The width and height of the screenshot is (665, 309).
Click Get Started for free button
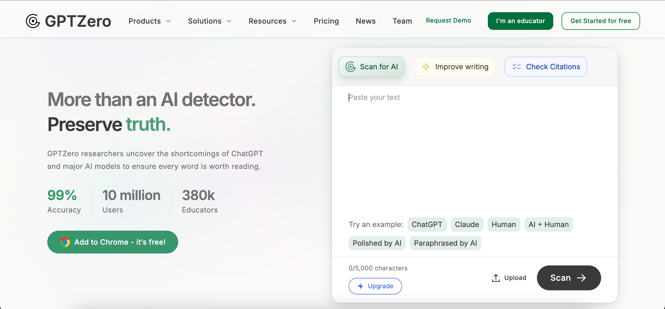(x=601, y=21)
